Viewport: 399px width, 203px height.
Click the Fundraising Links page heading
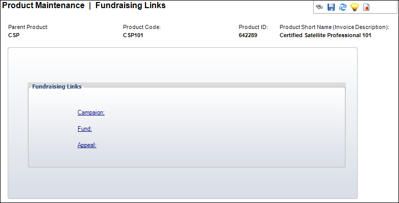click(131, 5)
